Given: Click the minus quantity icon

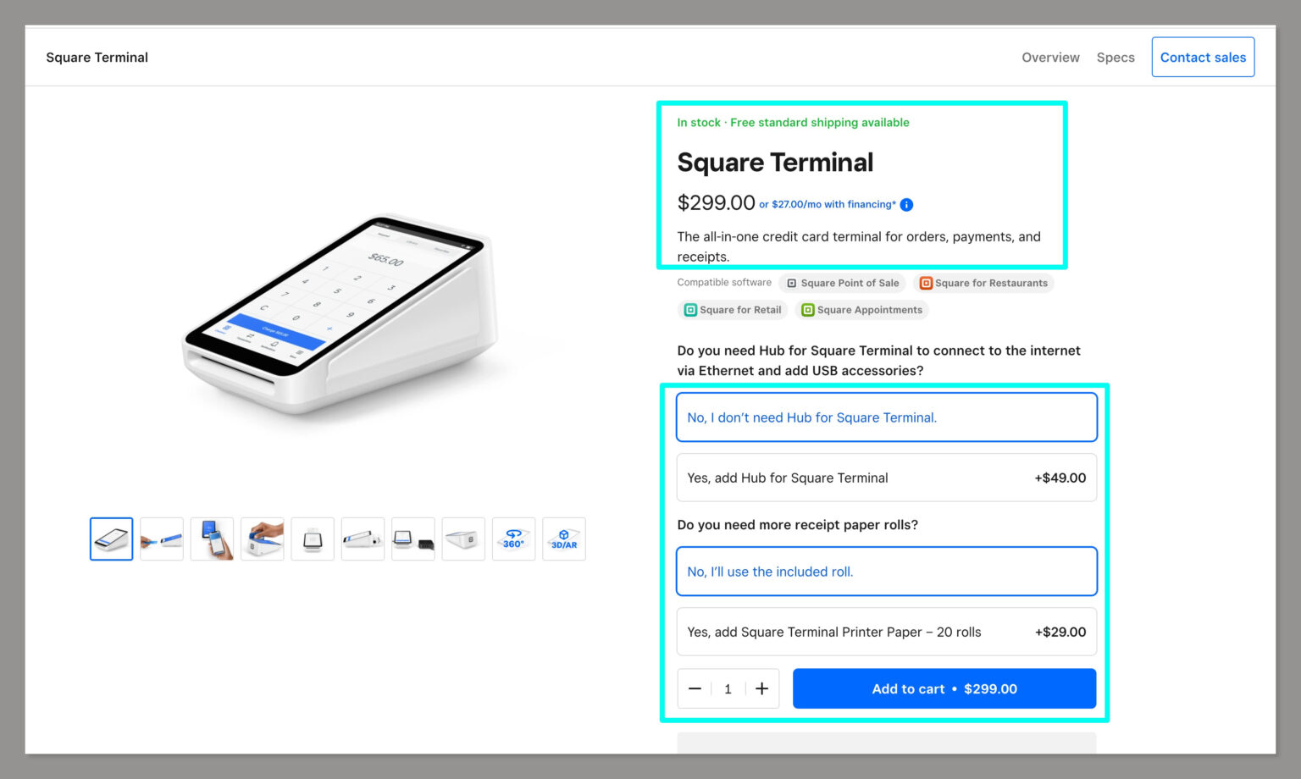Looking at the screenshot, I should coord(695,688).
